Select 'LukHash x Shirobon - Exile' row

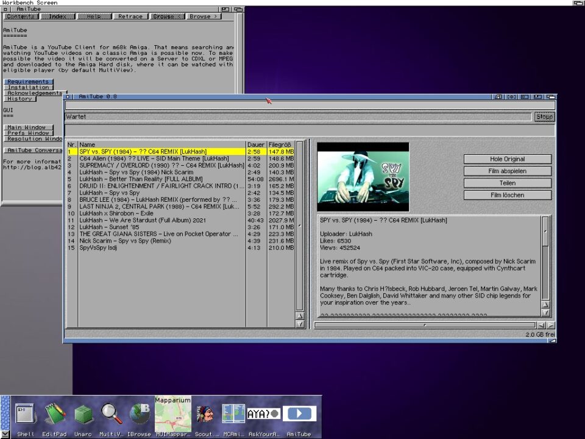[180, 213]
